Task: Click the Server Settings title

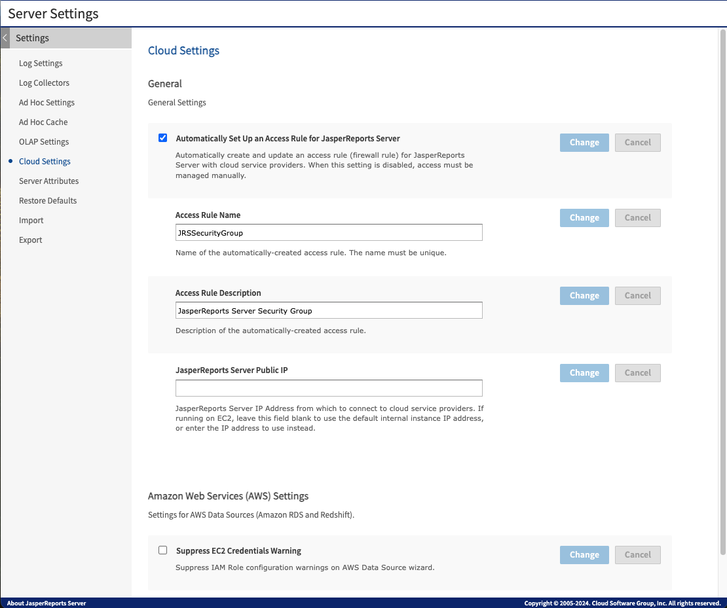Action: 53,14
